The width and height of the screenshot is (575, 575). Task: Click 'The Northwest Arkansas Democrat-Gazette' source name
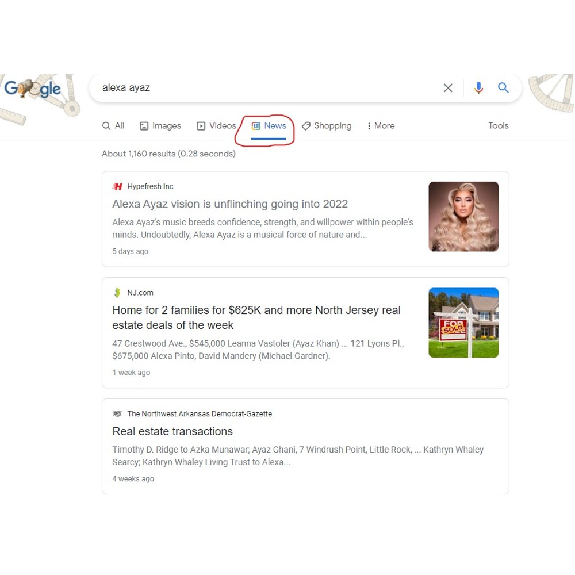(200, 413)
